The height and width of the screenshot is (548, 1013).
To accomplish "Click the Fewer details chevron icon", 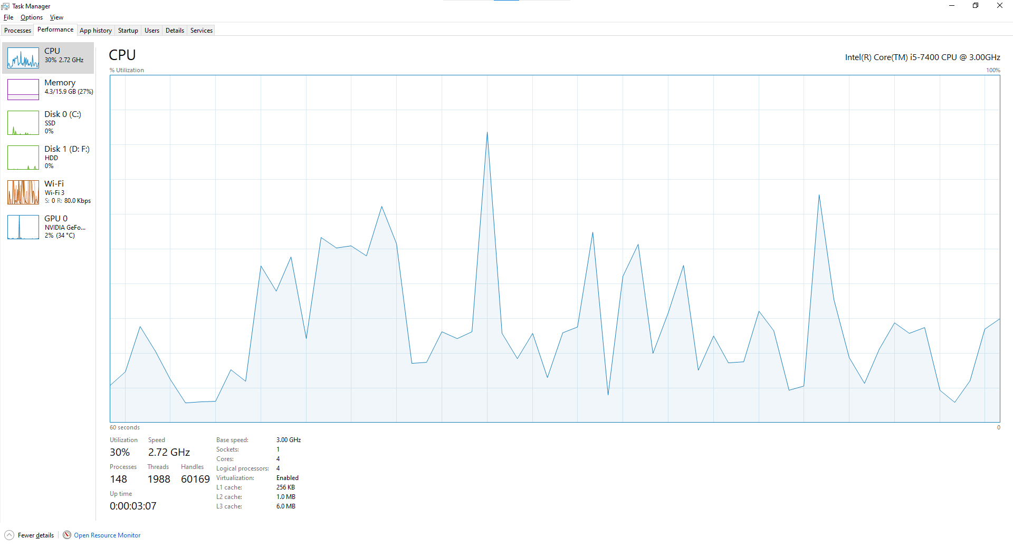I will point(9,535).
